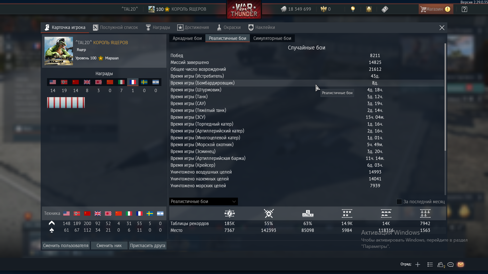This screenshot has height=274, width=488.
Task: Switch to Аркадные бои tab
Action: point(187,38)
